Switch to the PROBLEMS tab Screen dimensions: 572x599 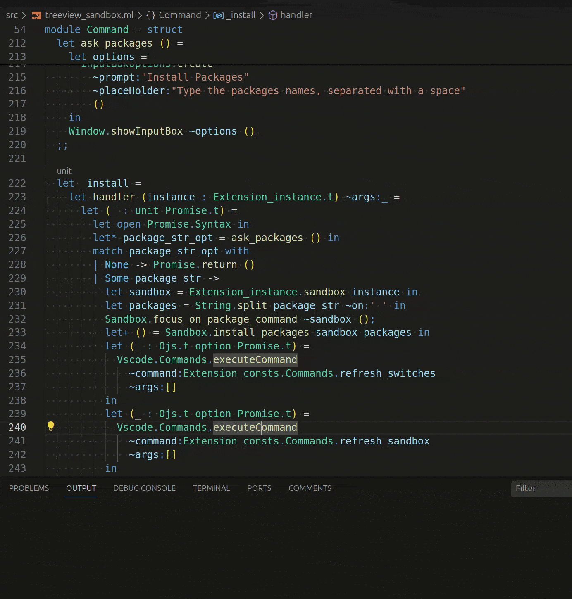click(29, 488)
